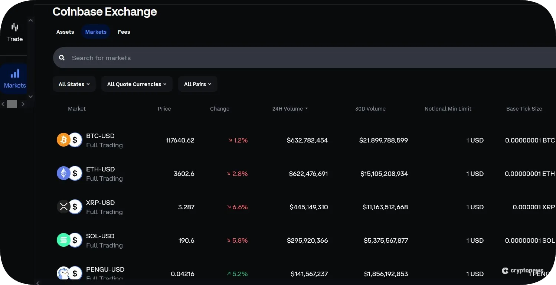Click the cryptonews watermark logo
This screenshot has width=556, height=285.
point(523,271)
